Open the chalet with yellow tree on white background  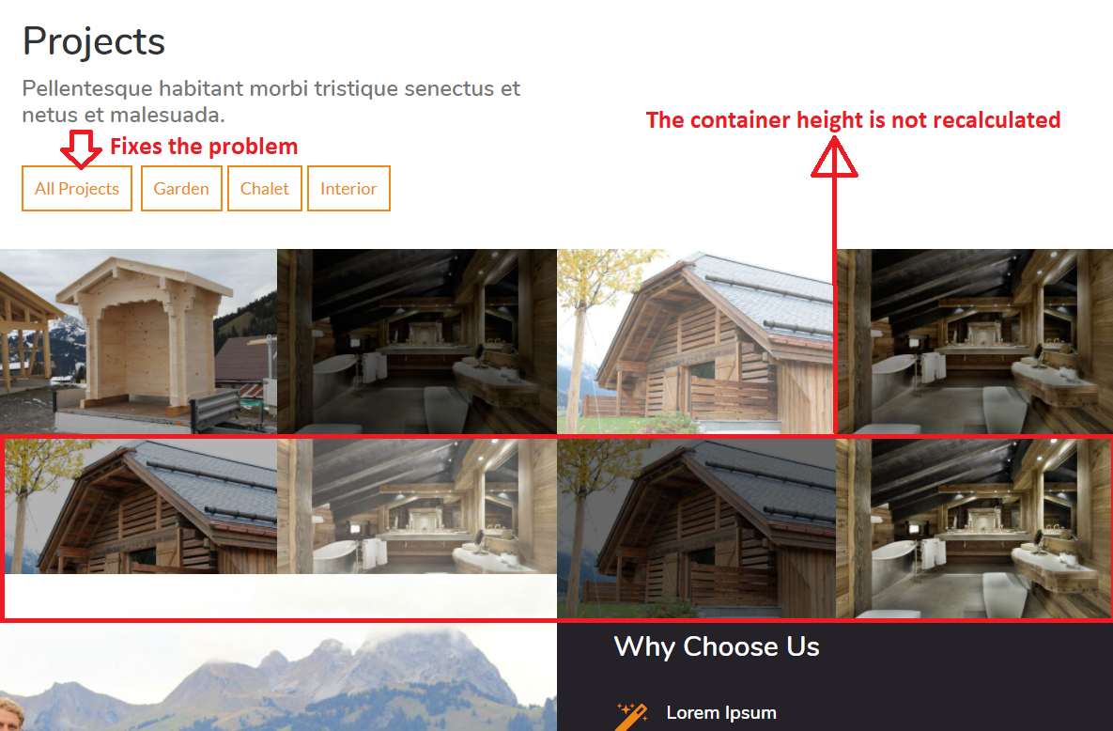(x=695, y=341)
